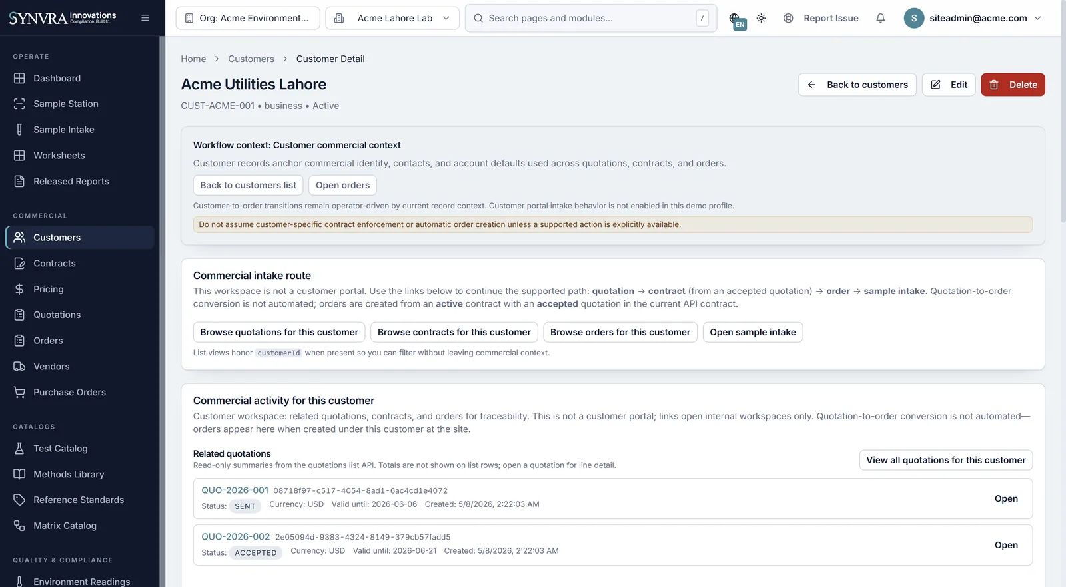The image size is (1066, 587).
Task: Click the Open orders button
Action: tap(343, 185)
